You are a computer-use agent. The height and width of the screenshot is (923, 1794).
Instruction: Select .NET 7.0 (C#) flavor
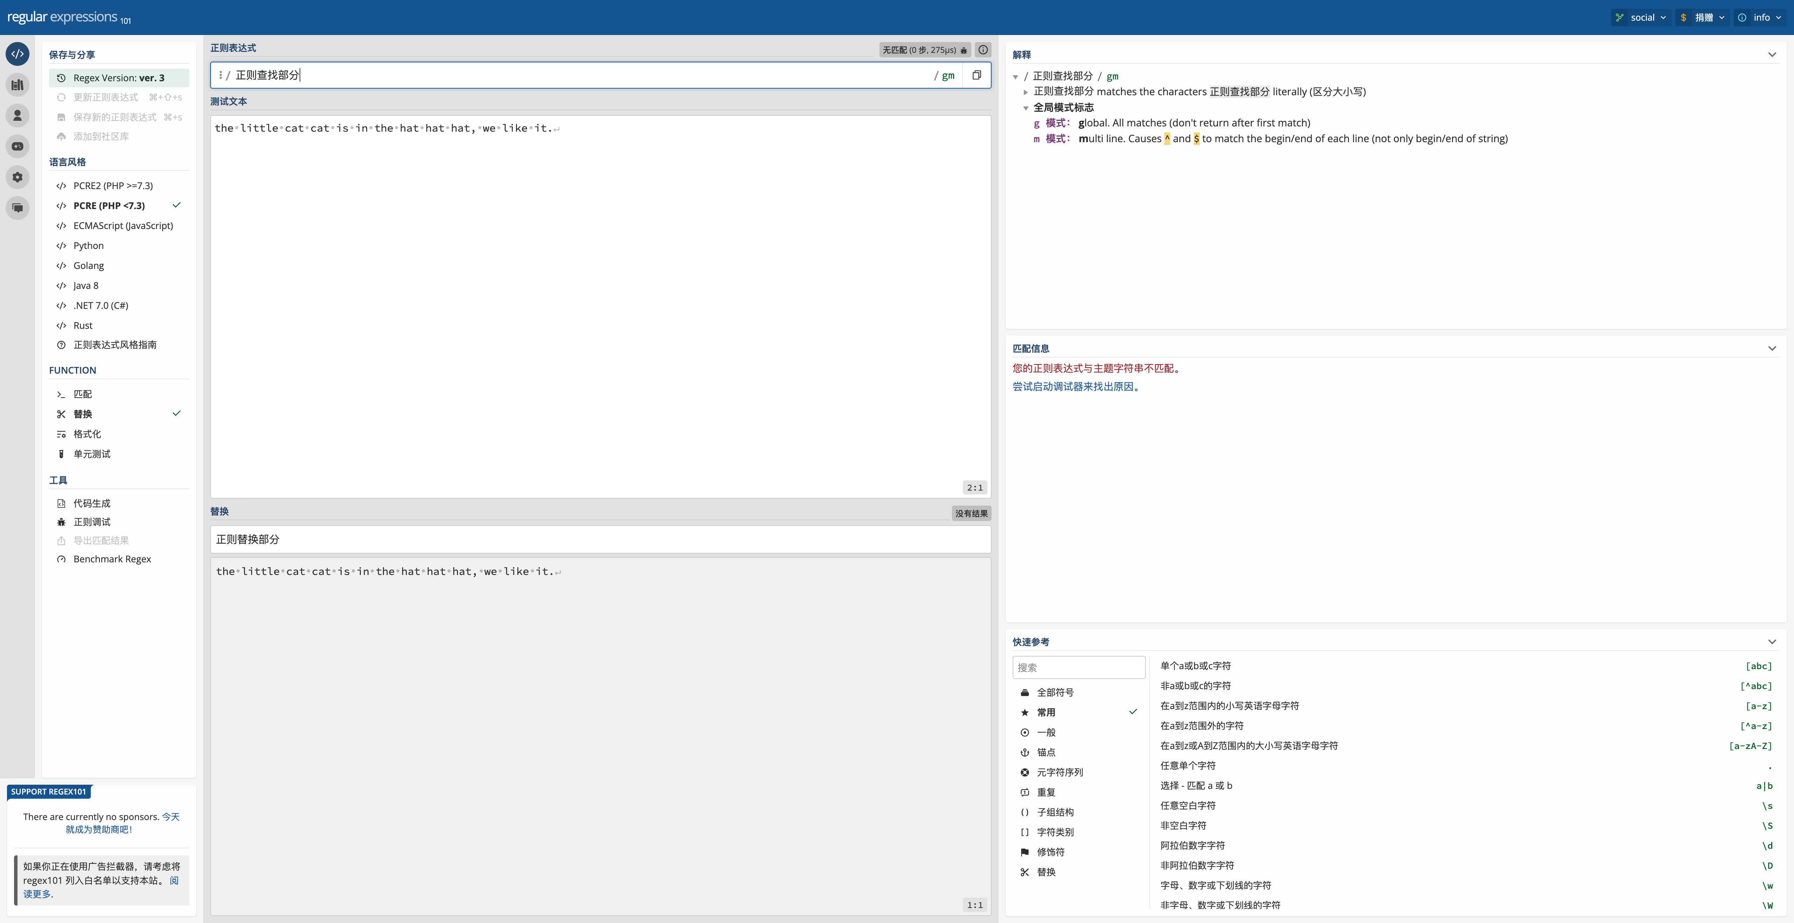tap(119, 306)
